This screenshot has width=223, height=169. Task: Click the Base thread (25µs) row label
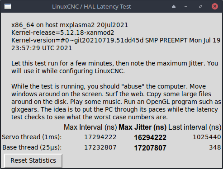32,147
